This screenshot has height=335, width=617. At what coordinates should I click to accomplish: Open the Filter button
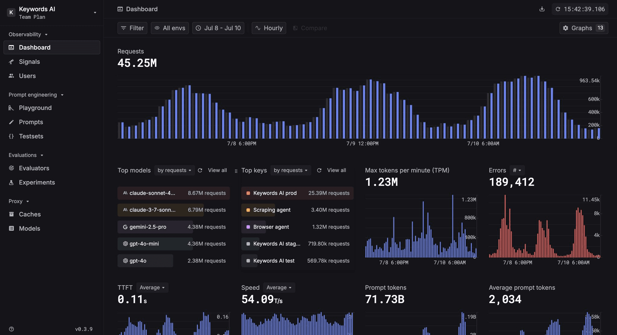[132, 28]
